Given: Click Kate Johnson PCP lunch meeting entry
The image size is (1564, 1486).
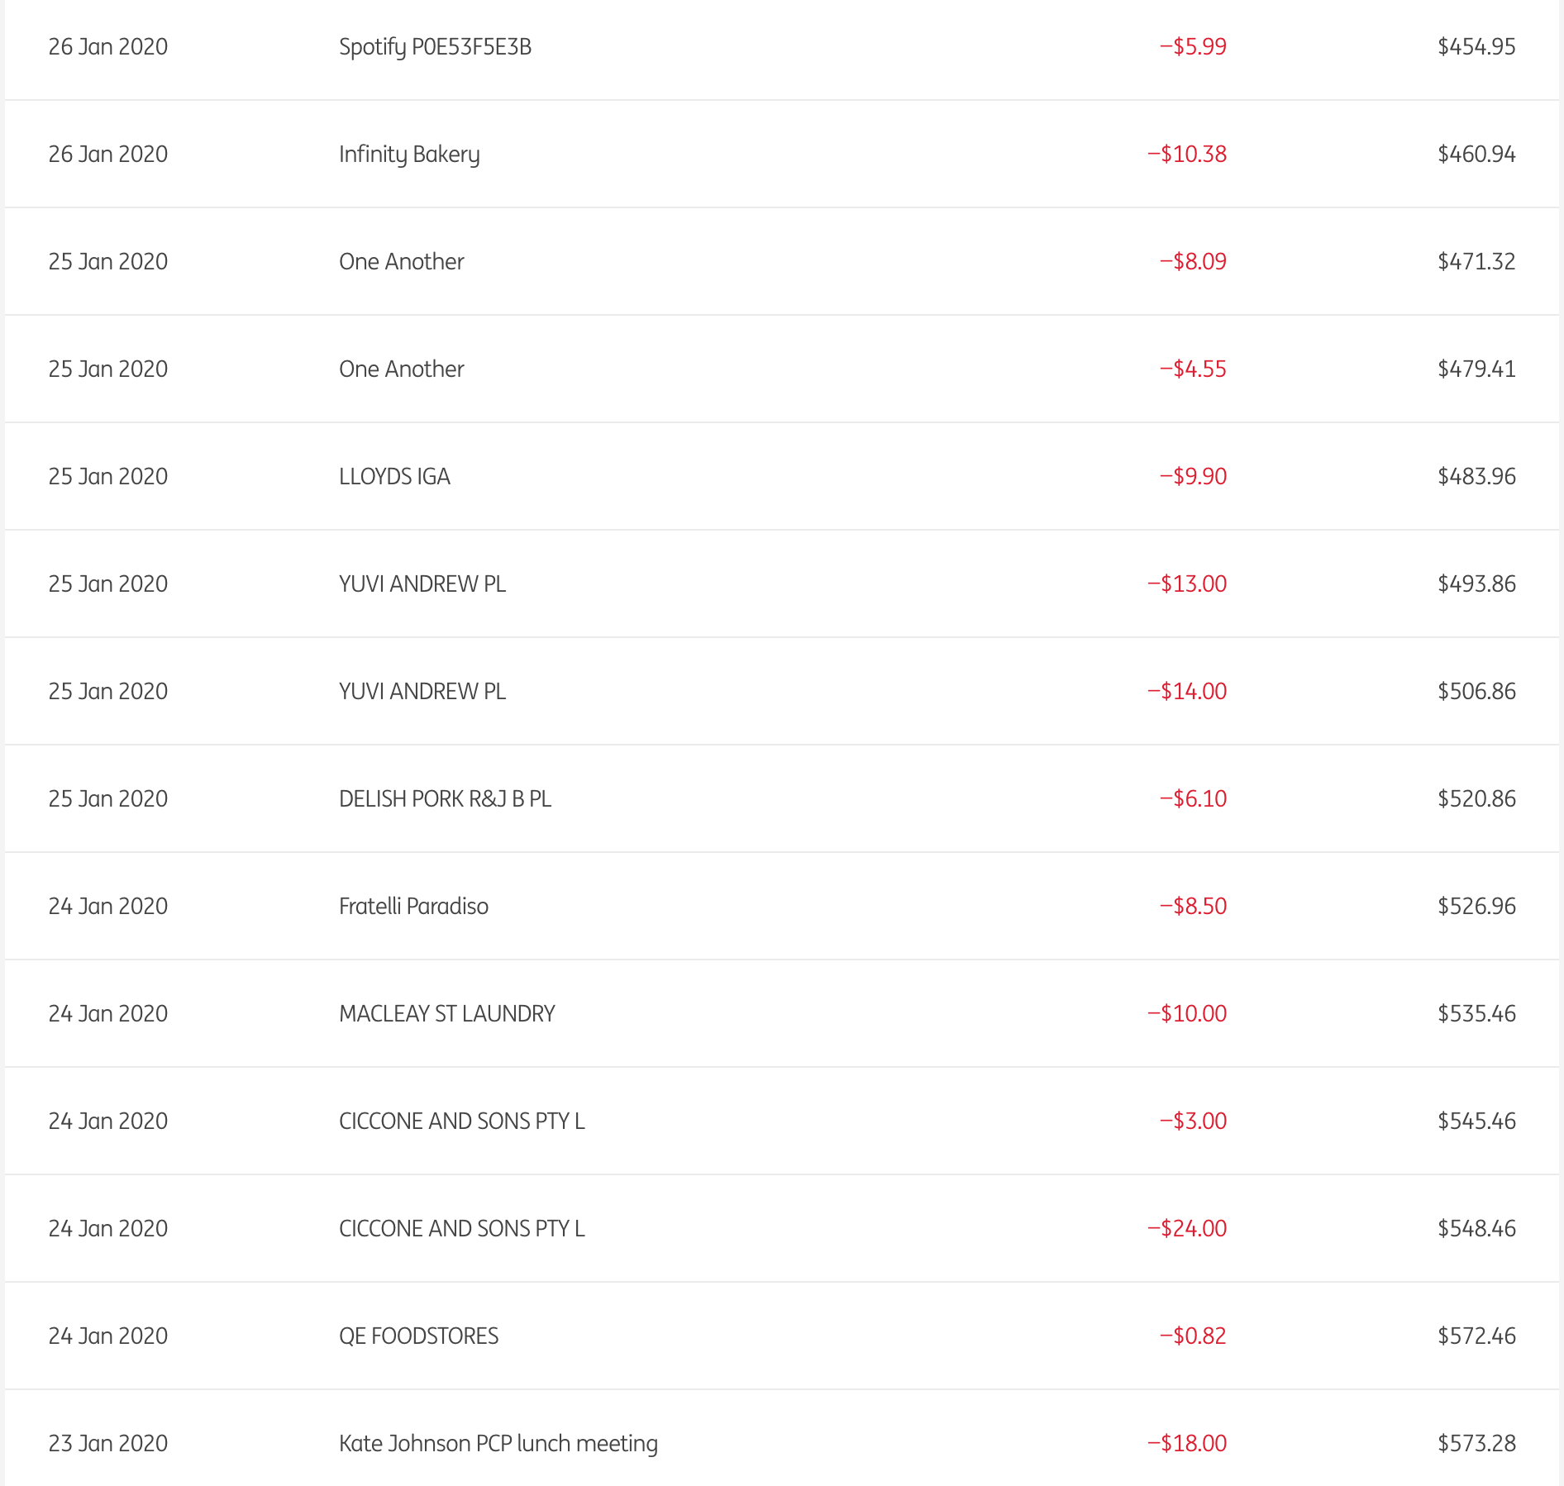Looking at the screenshot, I should point(498,1444).
